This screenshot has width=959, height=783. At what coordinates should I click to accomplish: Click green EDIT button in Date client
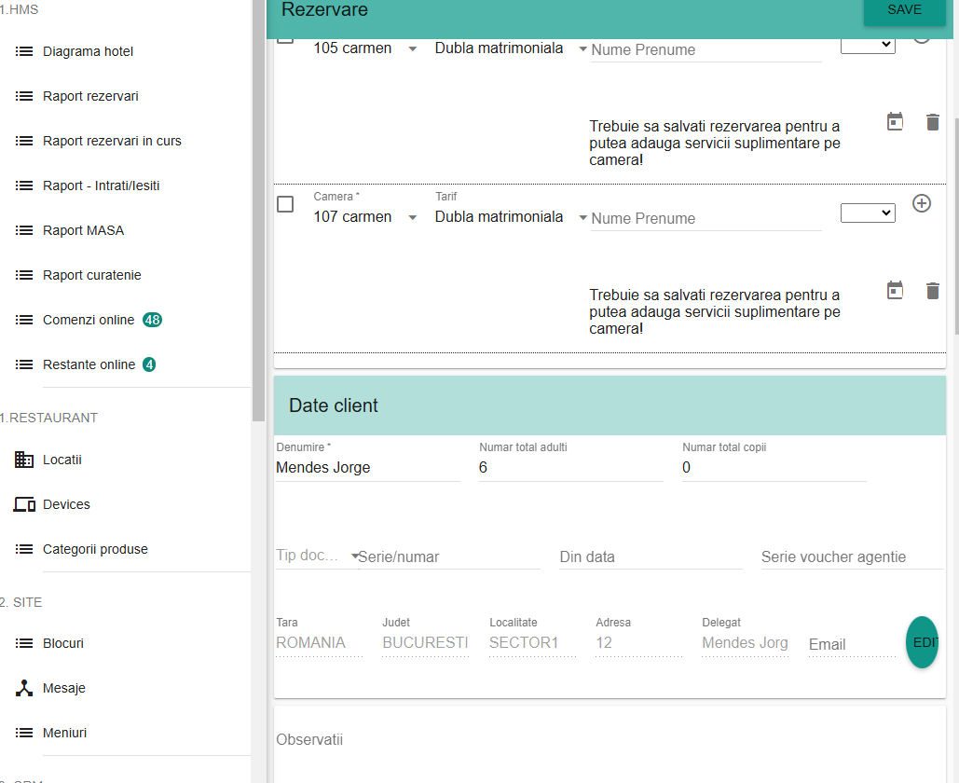pos(923,642)
